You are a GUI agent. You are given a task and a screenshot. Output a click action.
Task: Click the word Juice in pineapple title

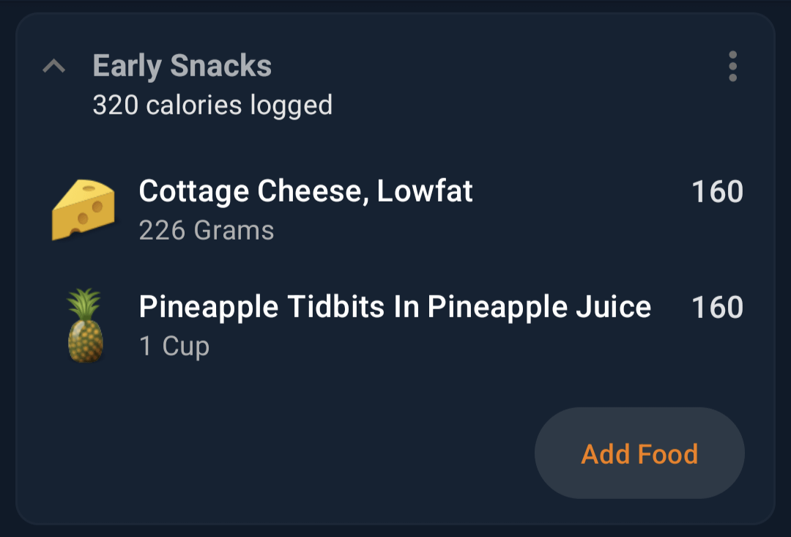tap(613, 307)
